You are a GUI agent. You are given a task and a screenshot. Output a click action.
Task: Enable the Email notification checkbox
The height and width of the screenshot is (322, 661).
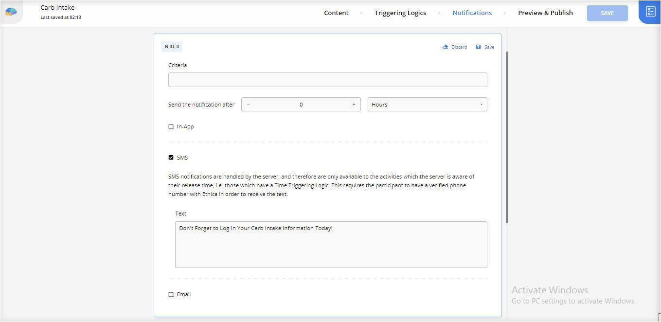click(x=171, y=295)
